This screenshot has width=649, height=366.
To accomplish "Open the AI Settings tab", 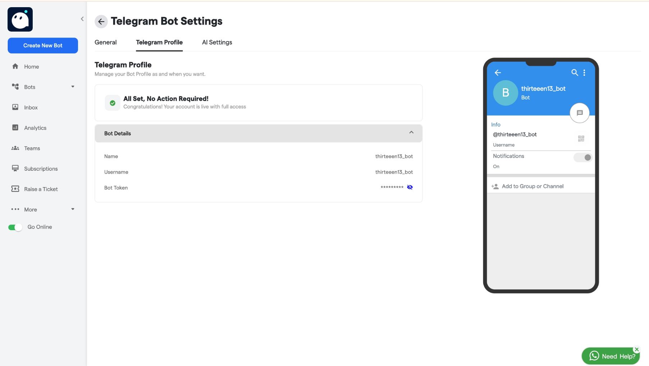I will pos(217,42).
